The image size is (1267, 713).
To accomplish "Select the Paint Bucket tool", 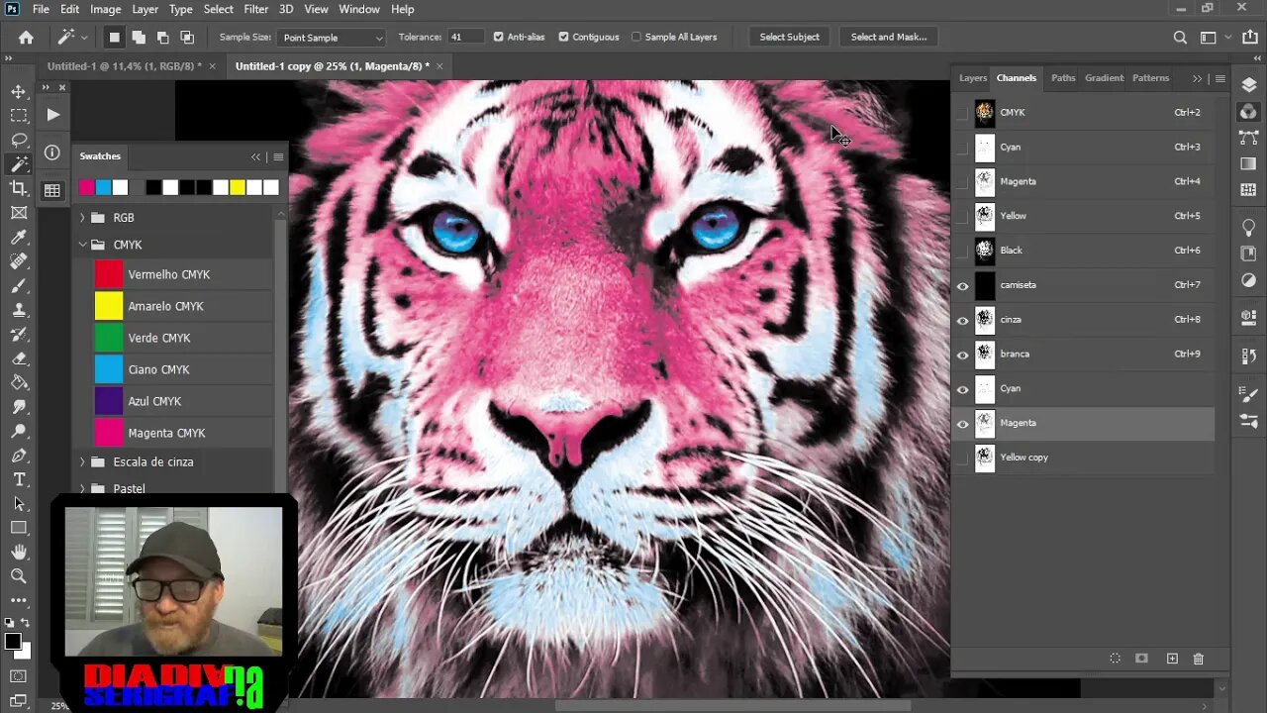I will tap(19, 382).
